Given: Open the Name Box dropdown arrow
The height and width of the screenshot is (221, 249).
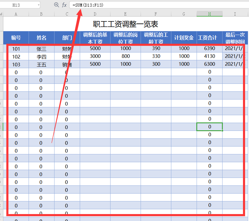Looking at the screenshot, I should click(38, 5).
